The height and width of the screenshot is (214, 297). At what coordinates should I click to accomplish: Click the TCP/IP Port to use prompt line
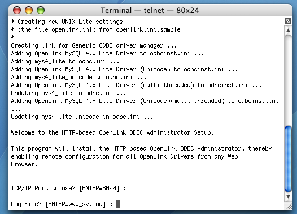68,189
